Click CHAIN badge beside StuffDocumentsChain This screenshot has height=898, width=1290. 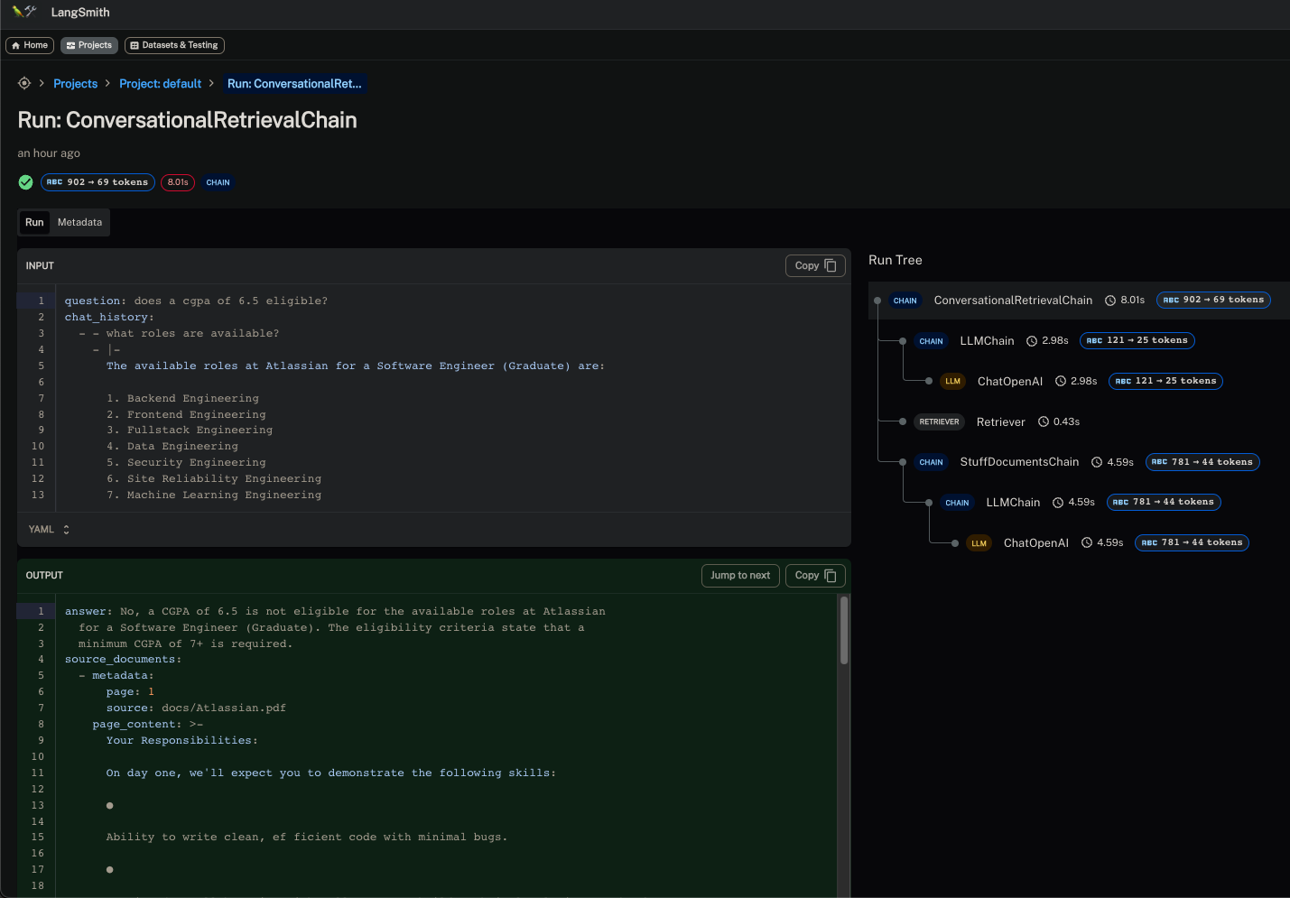[931, 462]
